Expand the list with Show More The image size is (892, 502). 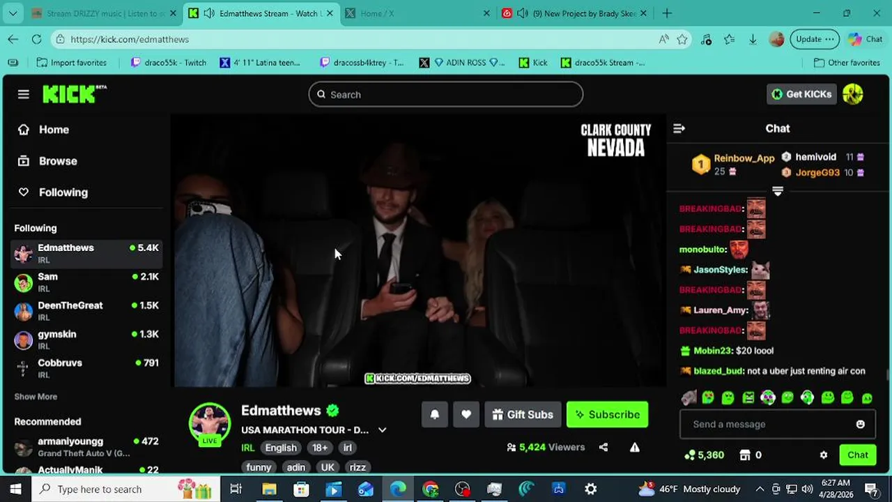pos(36,397)
